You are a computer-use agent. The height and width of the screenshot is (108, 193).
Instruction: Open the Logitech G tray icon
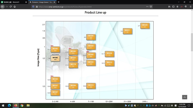[150, 105]
